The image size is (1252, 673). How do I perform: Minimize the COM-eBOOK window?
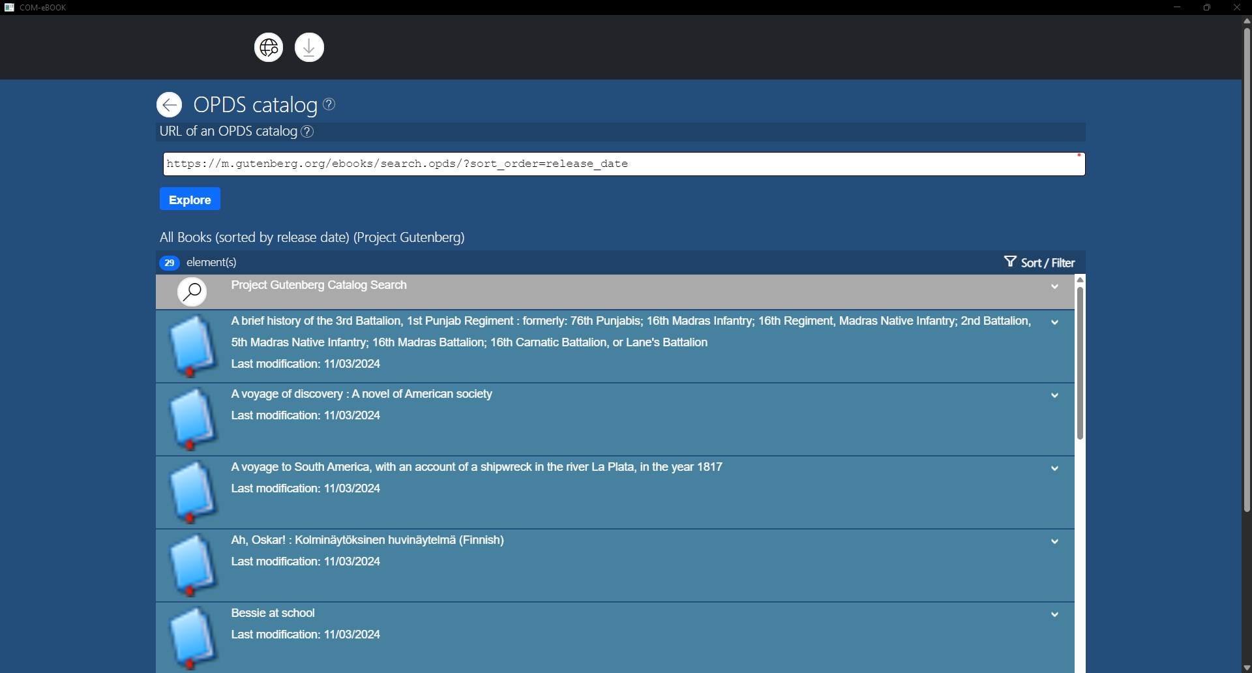click(x=1177, y=7)
